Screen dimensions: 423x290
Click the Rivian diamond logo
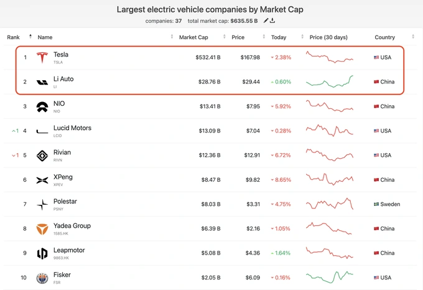pos(42,156)
